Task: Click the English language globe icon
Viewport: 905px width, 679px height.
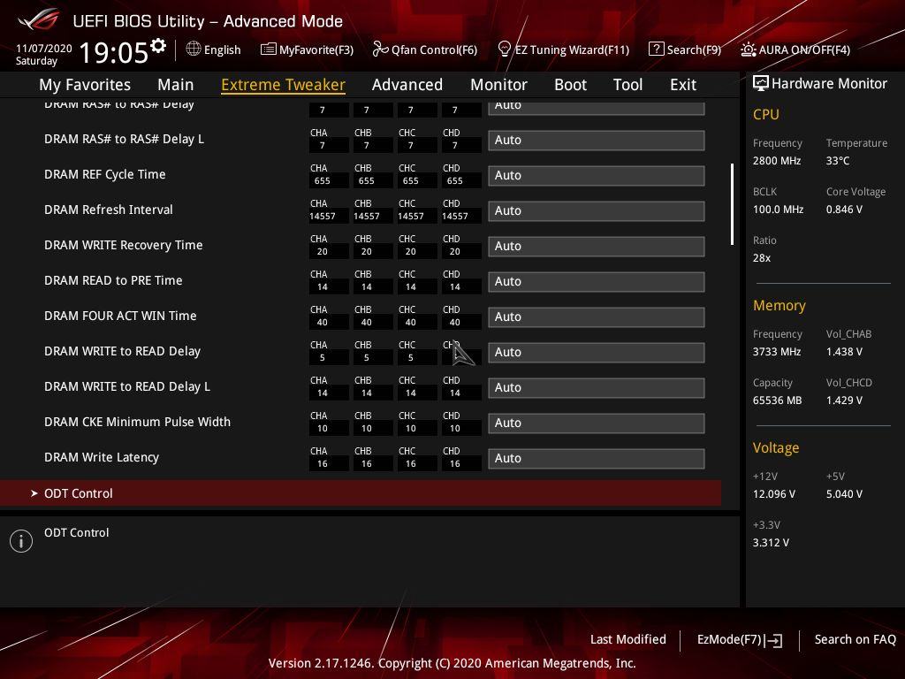Action: pyautogui.click(x=194, y=50)
